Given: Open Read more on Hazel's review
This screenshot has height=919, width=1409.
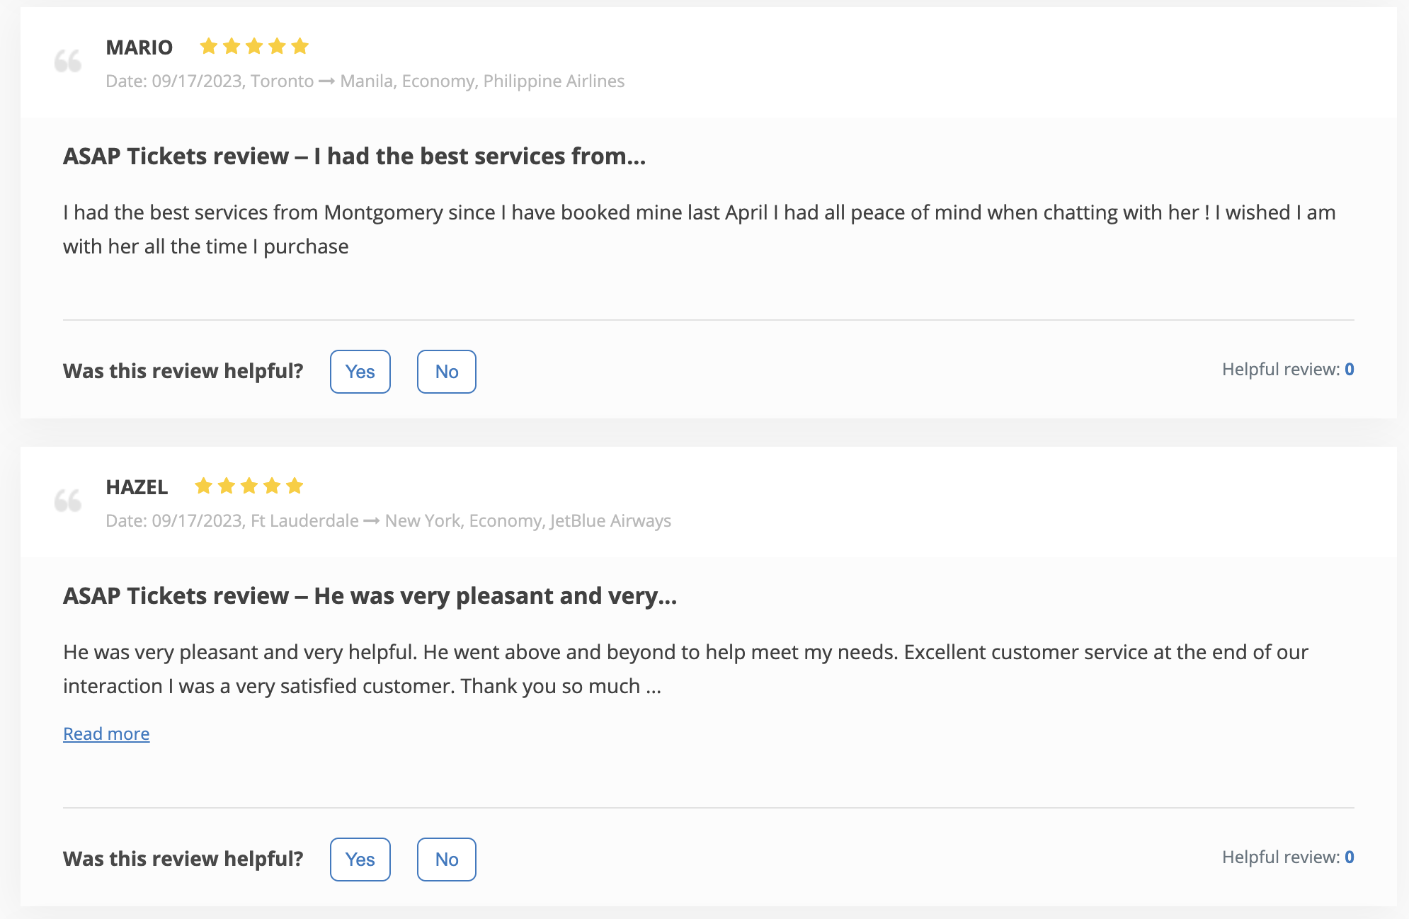Looking at the screenshot, I should tap(106, 734).
